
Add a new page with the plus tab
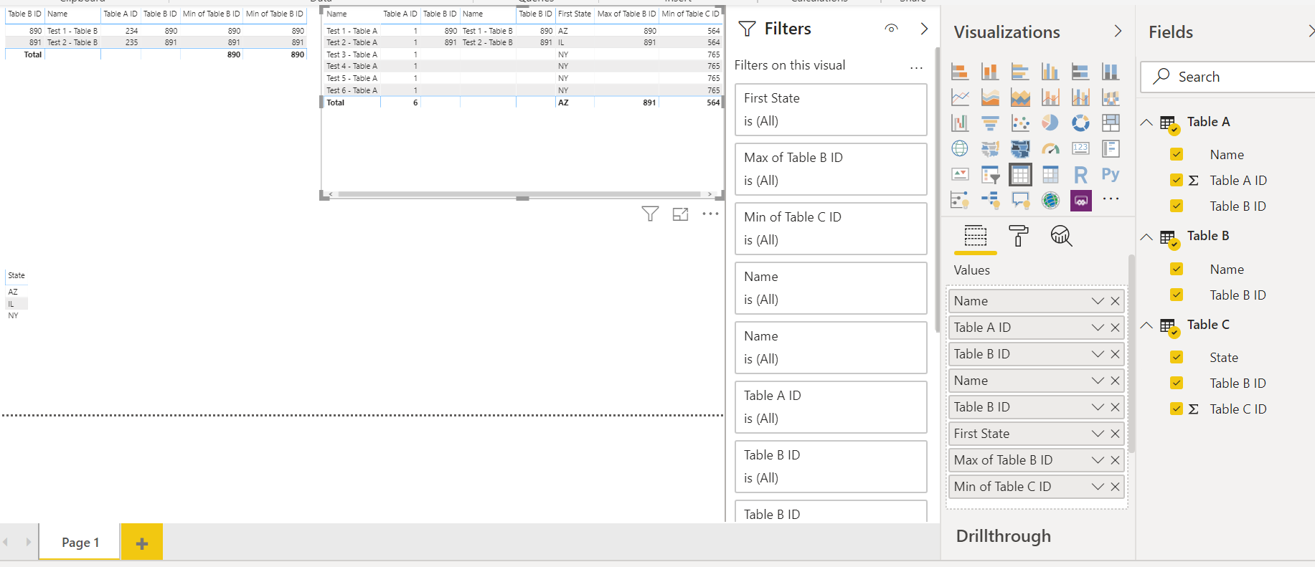pyautogui.click(x=142, y=542)
